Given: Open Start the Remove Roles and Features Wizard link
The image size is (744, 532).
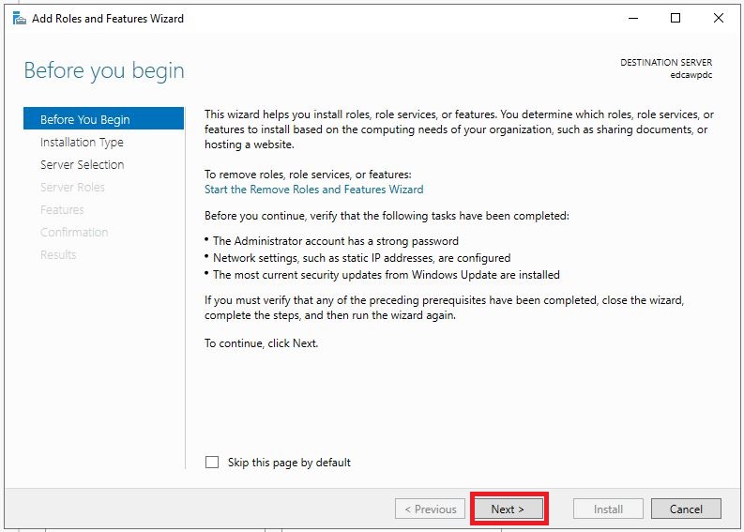Looking at the screenshot, I should (x=313, y=190).
